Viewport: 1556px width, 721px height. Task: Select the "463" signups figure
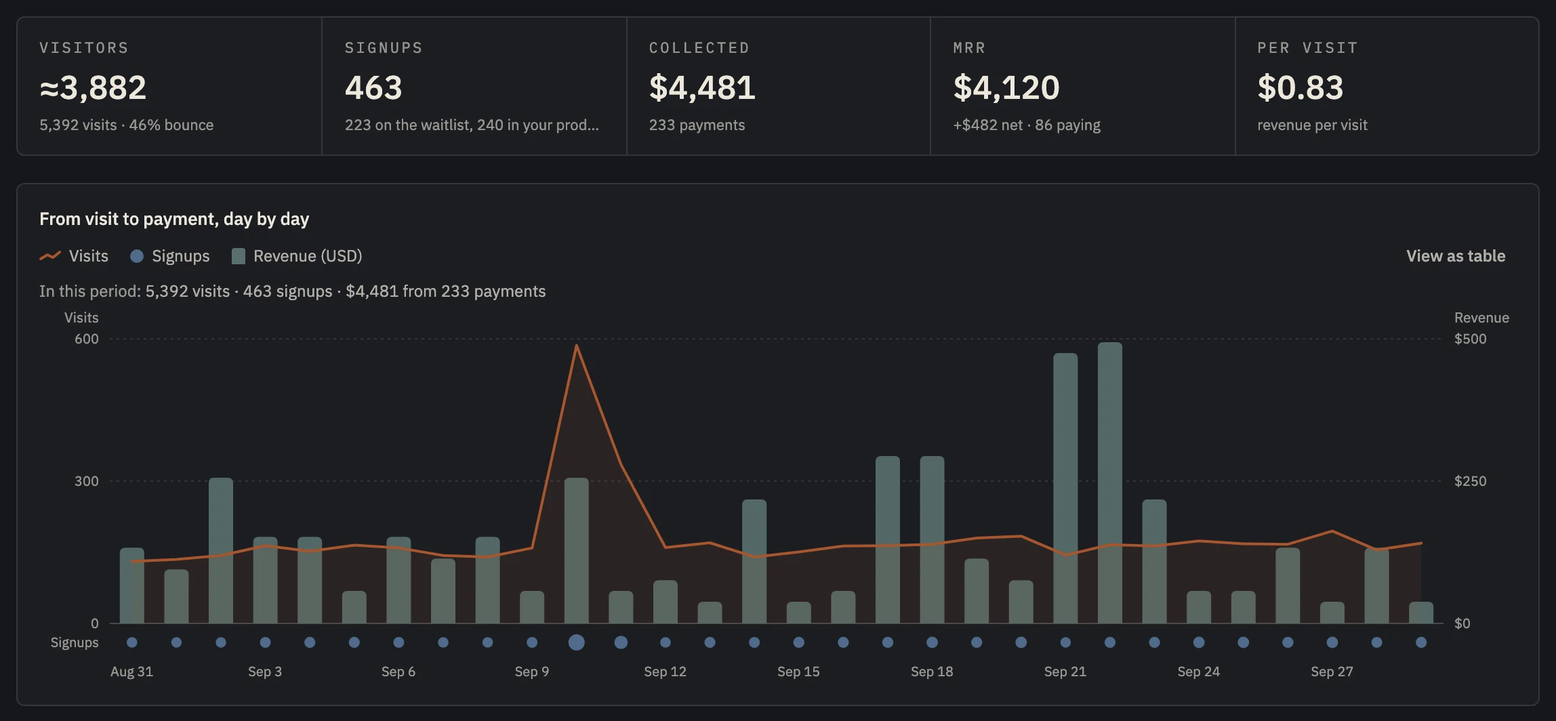(373, 87)
